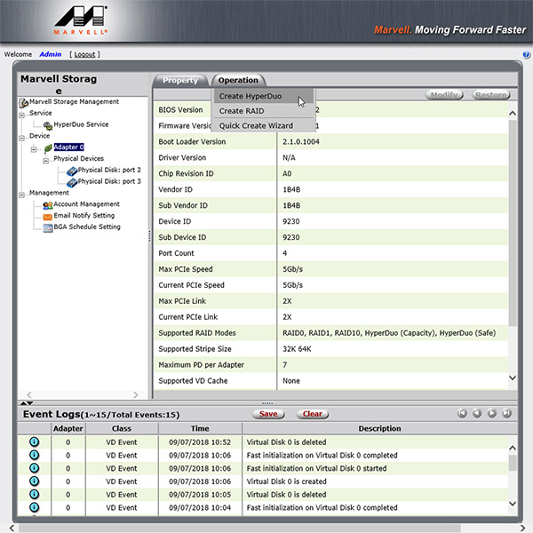
Task: Click info icon for 10:52 deleted event
Action: point(35,442)
